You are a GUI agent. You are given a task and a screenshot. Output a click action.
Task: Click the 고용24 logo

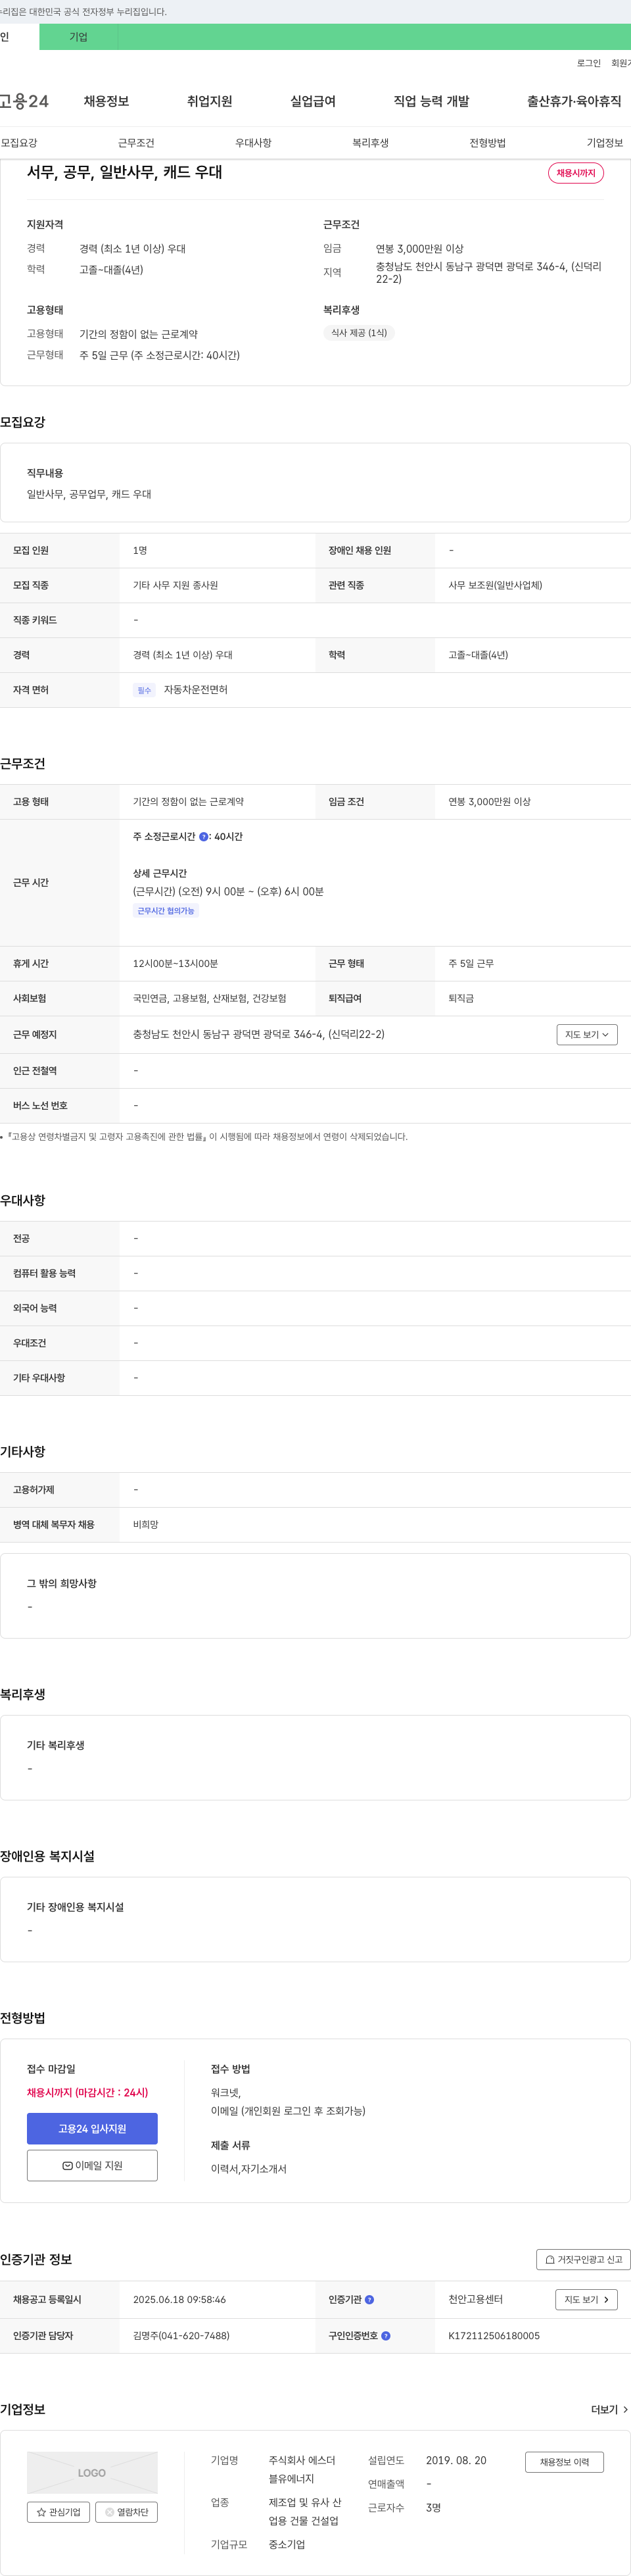(x=24, y=101)
